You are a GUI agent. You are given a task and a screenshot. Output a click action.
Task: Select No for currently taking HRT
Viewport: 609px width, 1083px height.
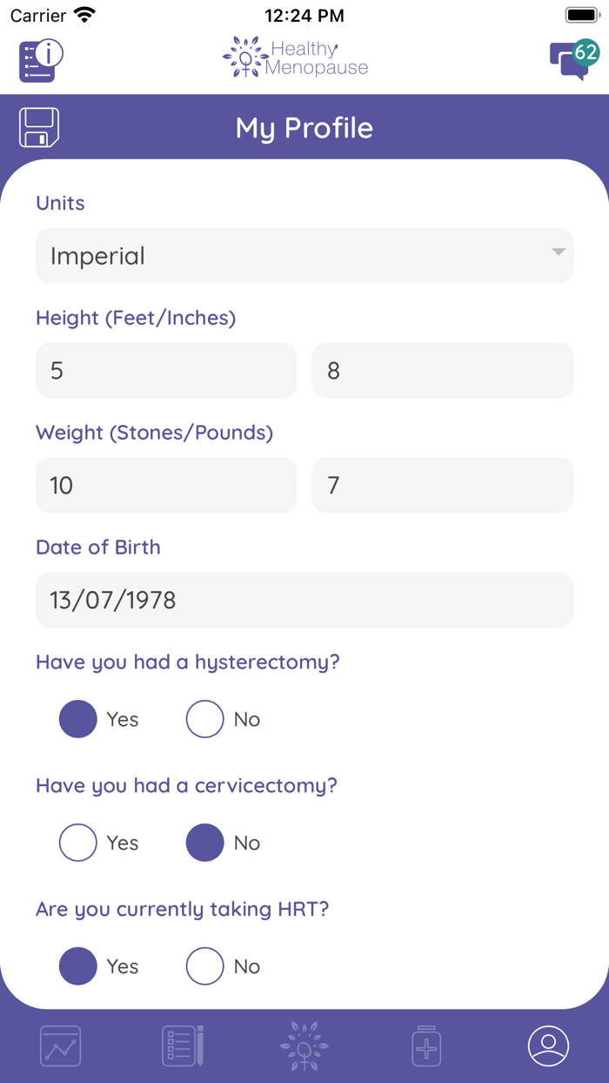205,966
